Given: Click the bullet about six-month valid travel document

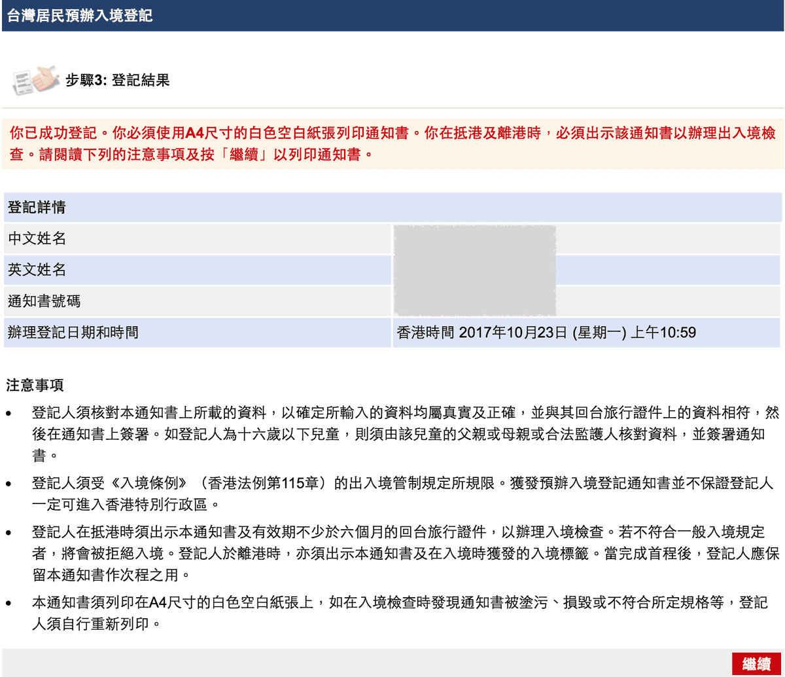Looking at the screenshot, I should click(392, 549).
